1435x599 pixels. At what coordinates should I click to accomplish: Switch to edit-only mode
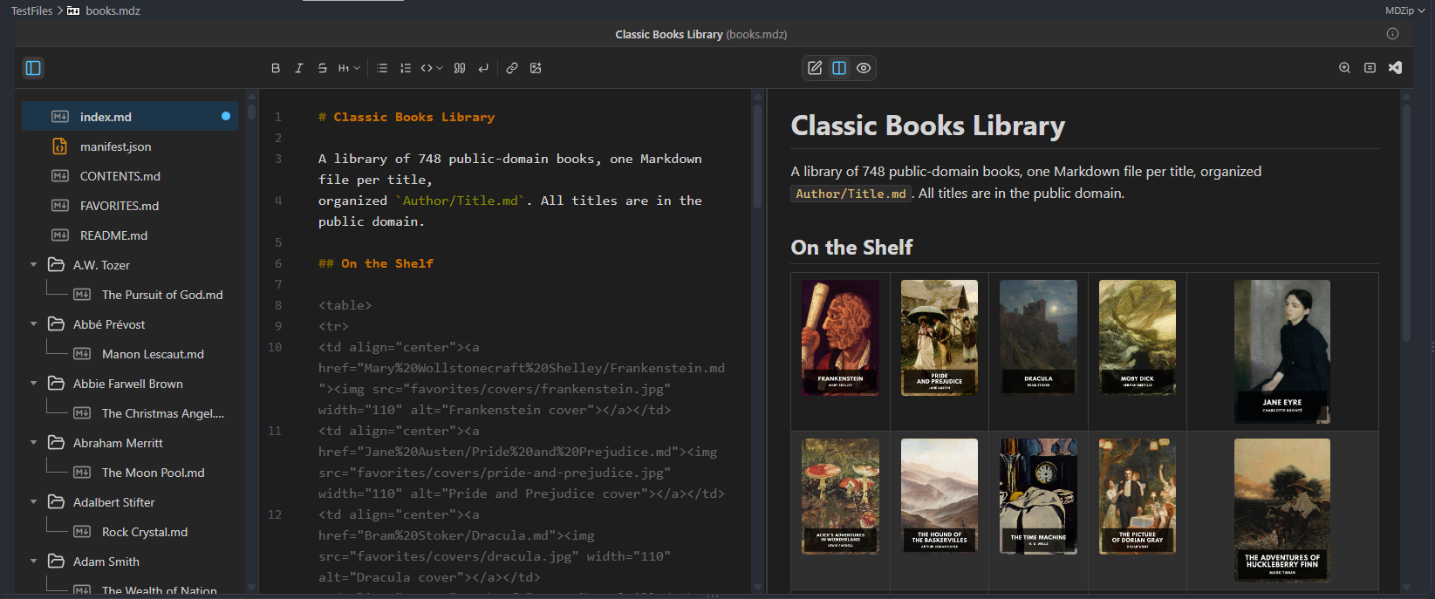[x=815, y=68]
